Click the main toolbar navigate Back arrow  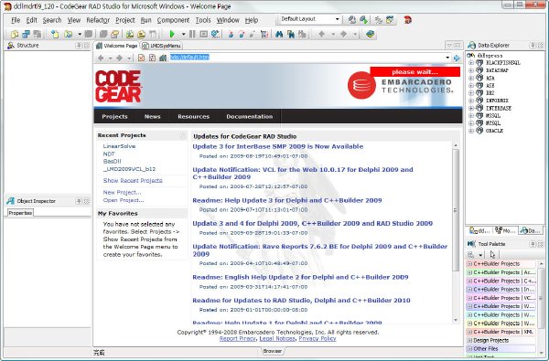(x=322, y=34)
